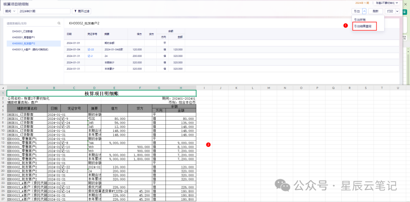The width and height of the screenshot is (410, 202).
Task: Click the 56.000 debit cell in spreadsheet
Action: pyautogui.click(x=114, y=122)
